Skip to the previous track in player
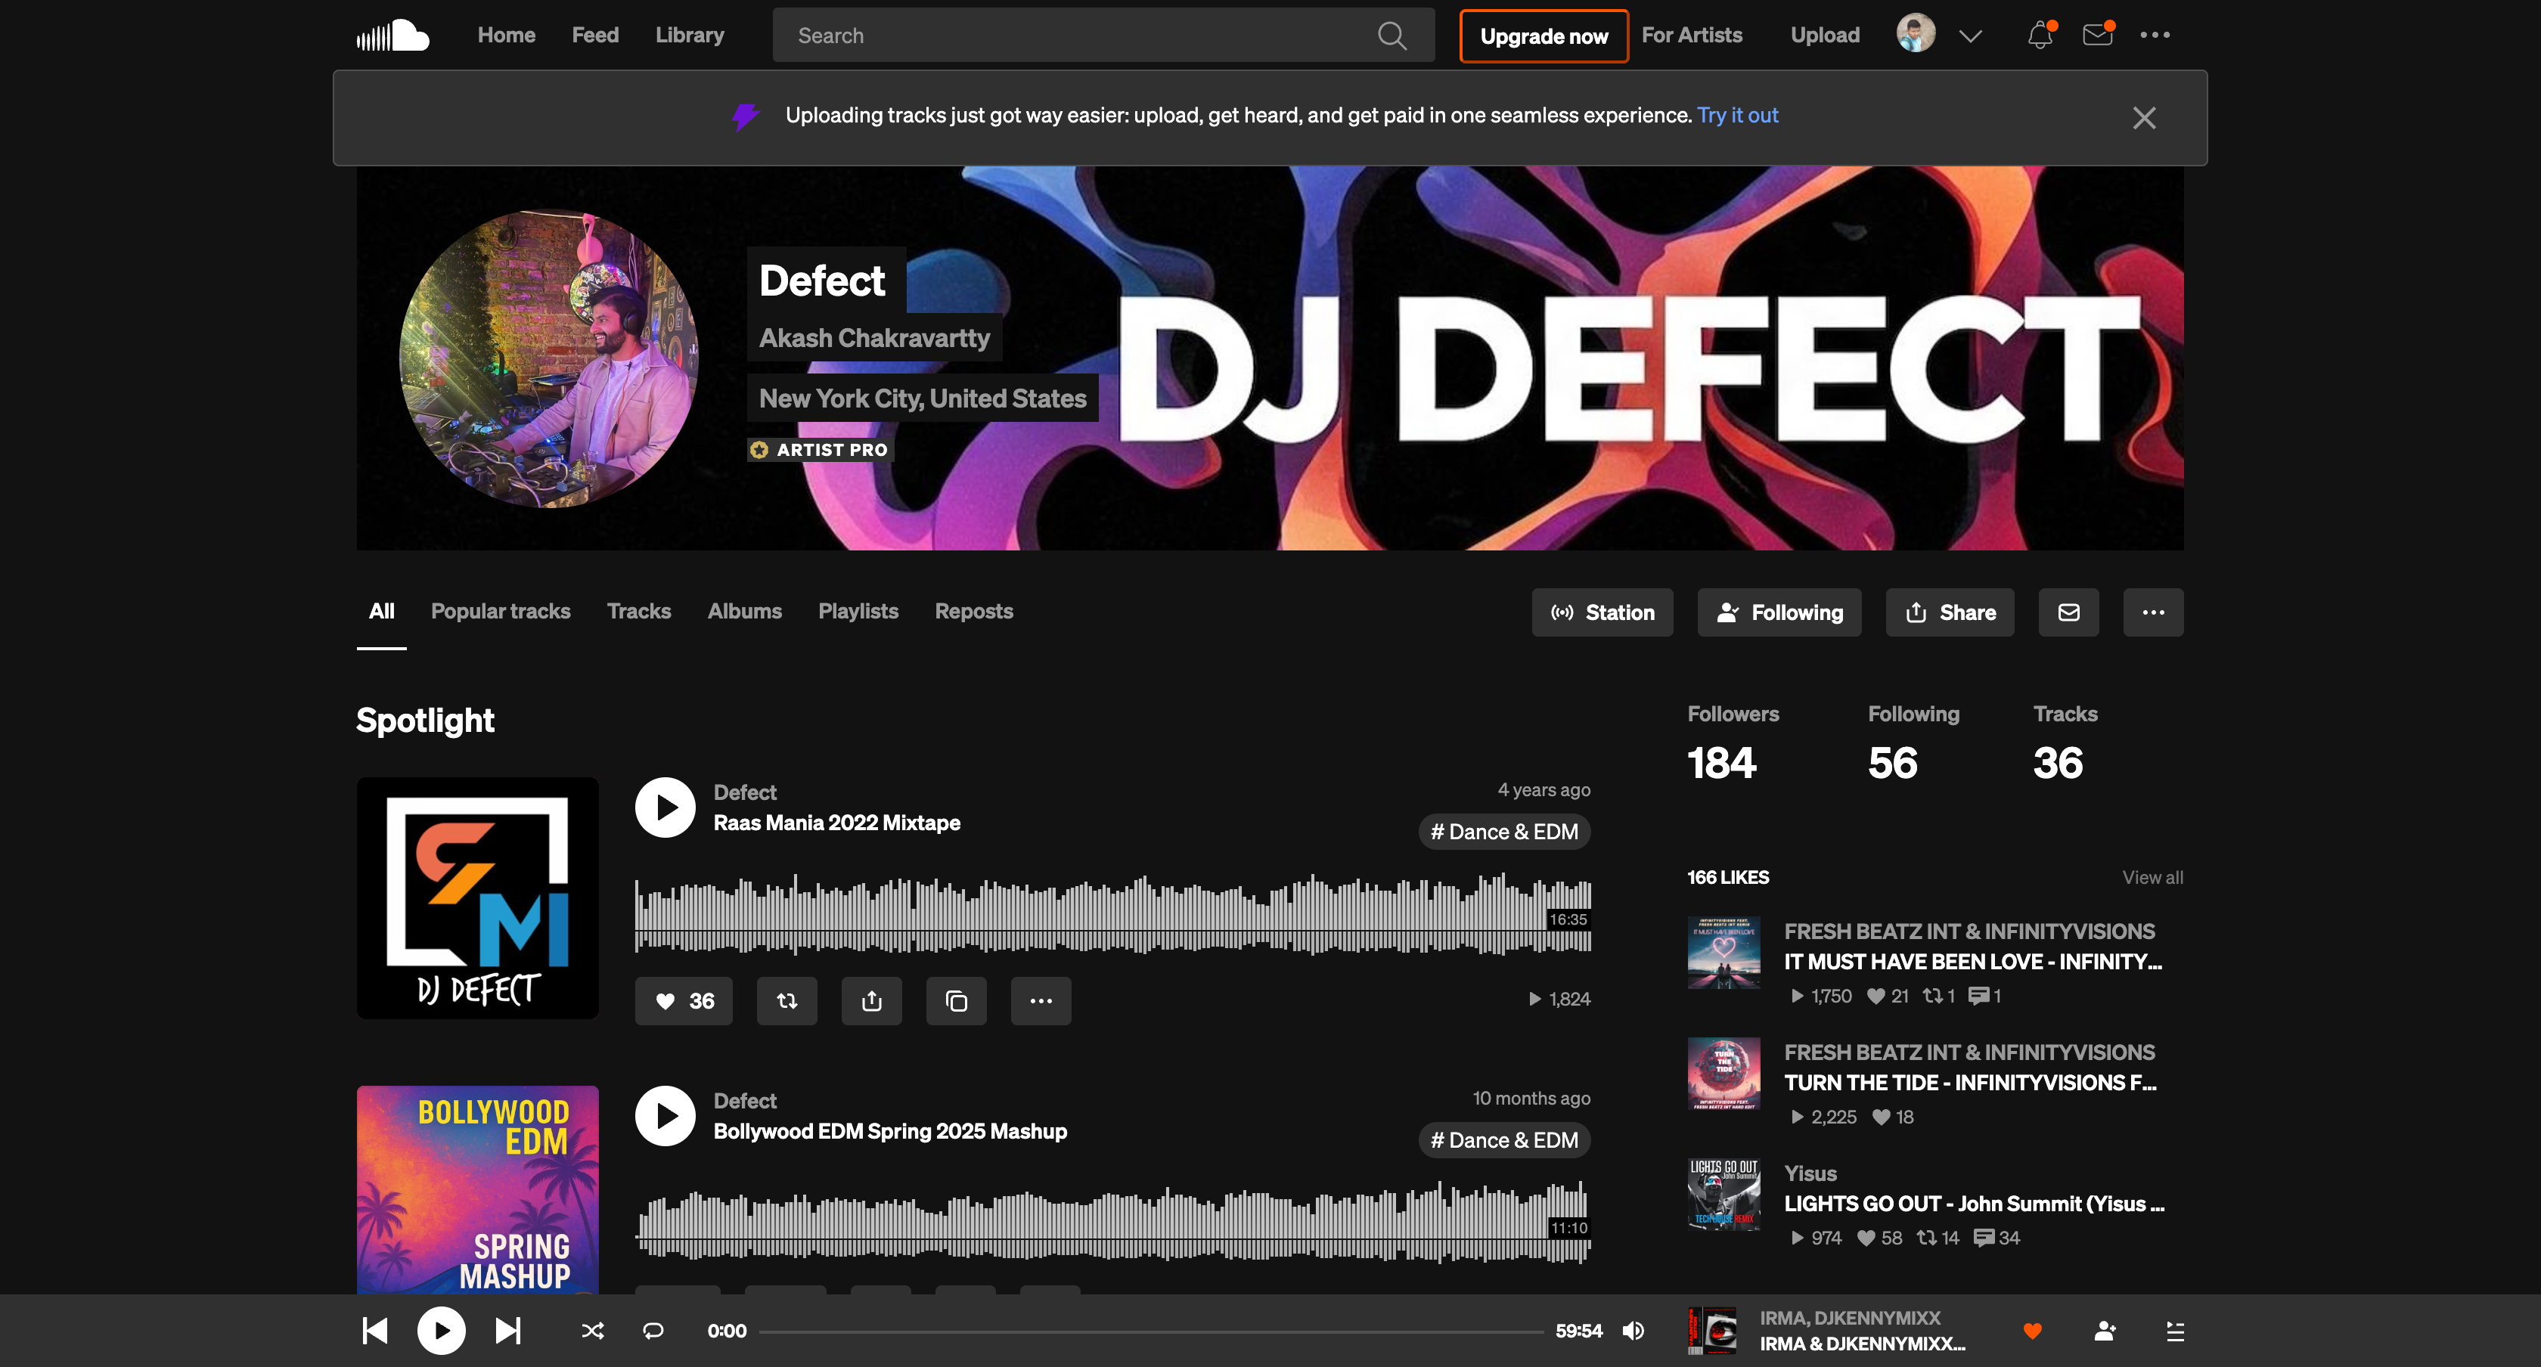2541x1367 pixels. tap(375, 1331)
